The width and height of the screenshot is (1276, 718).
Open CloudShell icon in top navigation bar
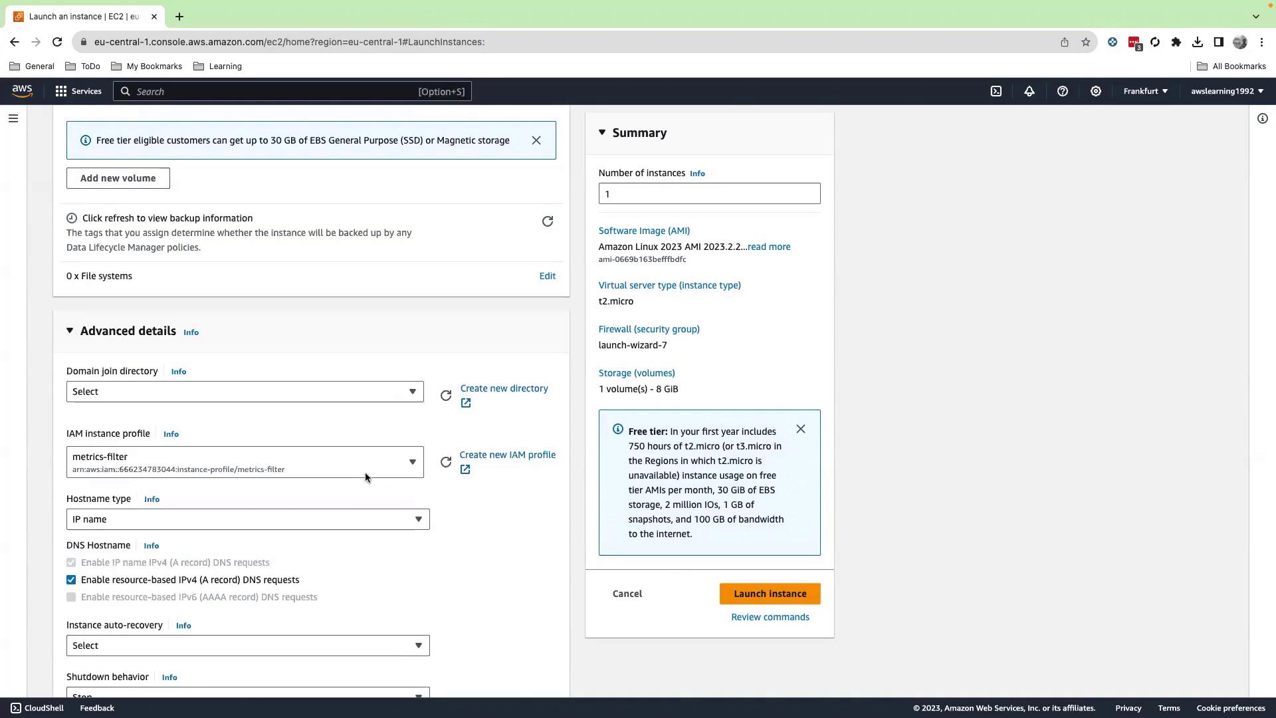point(996,91)
